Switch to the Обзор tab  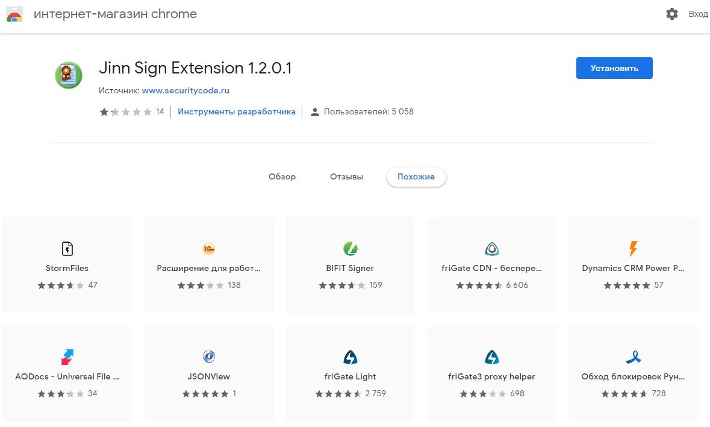click(x=282, y=176)
